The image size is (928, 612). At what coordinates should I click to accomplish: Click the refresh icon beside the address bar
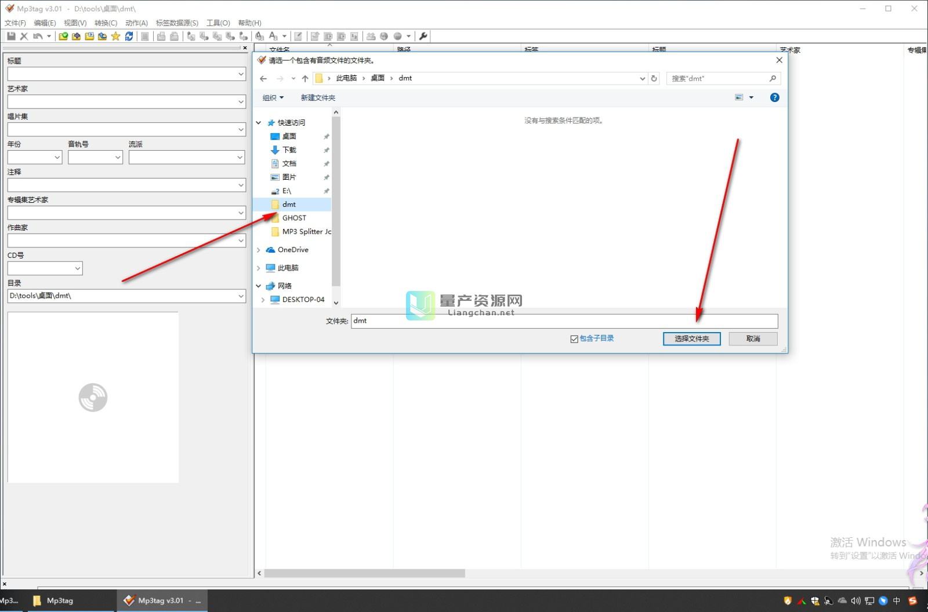click(x=654, y=78)
